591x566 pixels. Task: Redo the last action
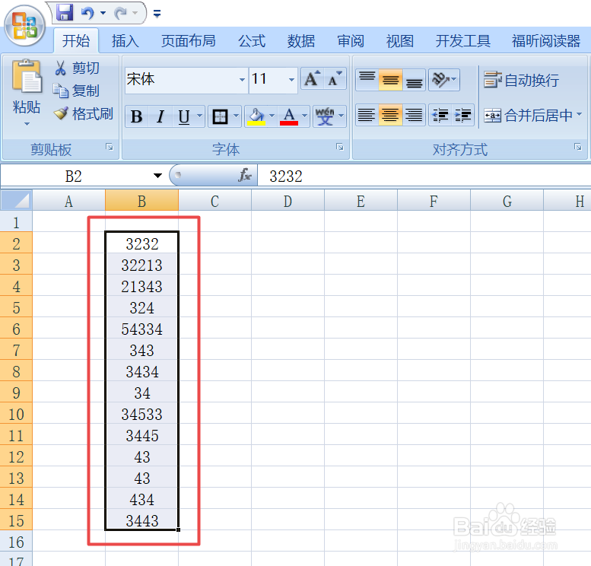pyautogui.click(x=121, y=14)
